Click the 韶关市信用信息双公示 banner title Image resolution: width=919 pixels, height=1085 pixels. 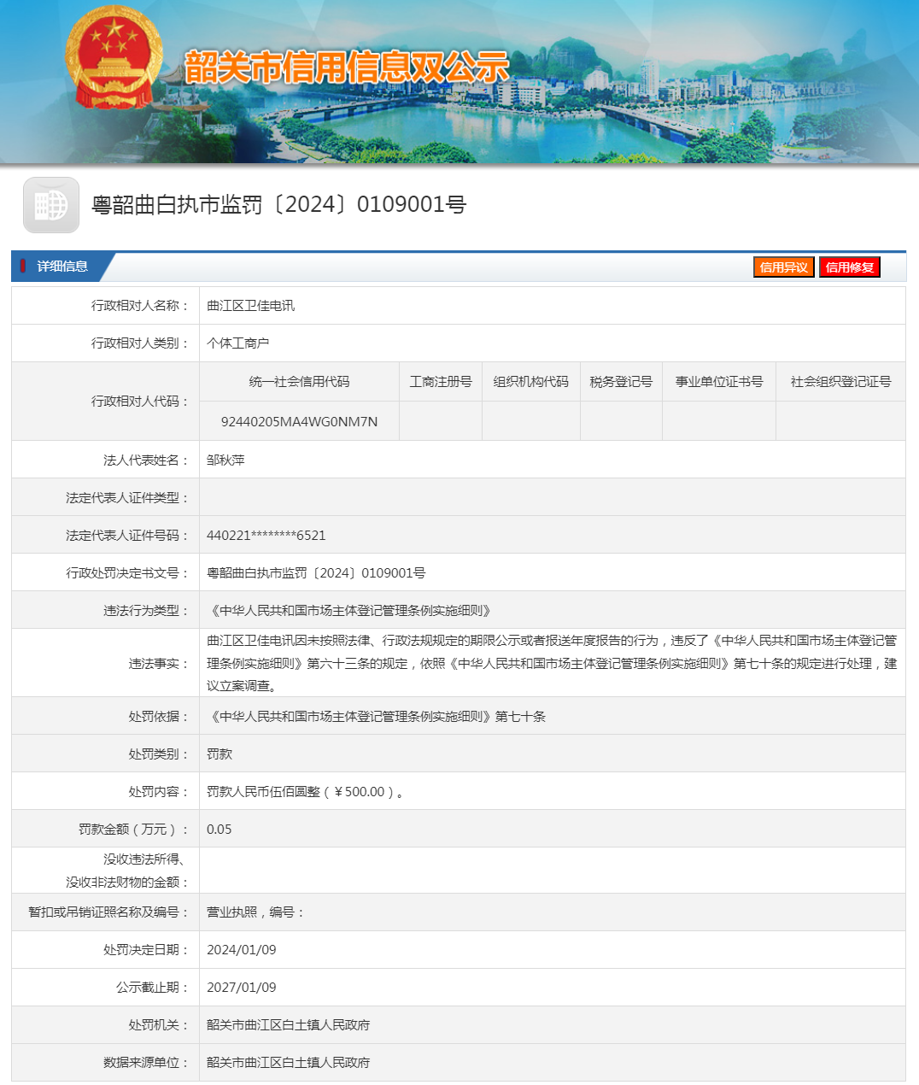pyautogui.click(x=347, y=67)
